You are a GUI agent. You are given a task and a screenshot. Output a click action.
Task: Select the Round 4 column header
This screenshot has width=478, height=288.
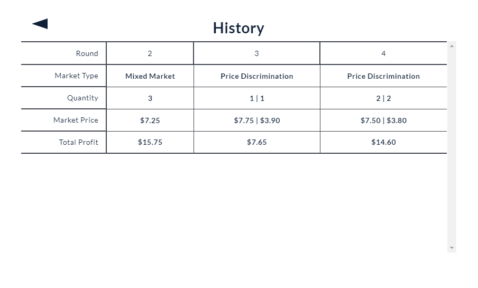tap(383, 53)
